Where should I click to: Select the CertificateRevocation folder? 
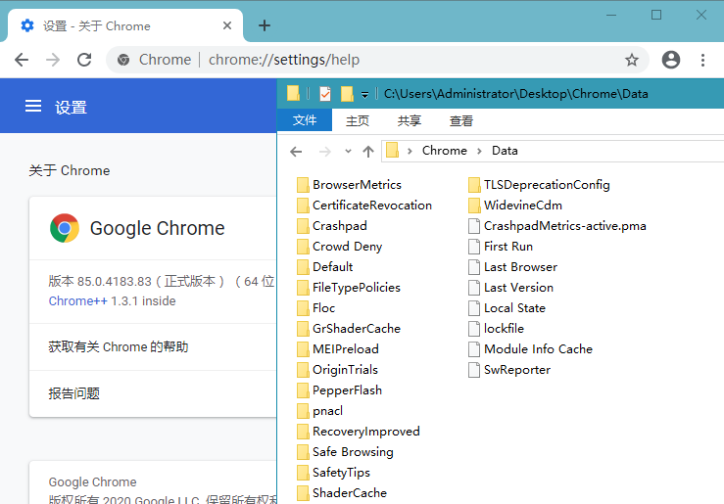pos(364,206)
